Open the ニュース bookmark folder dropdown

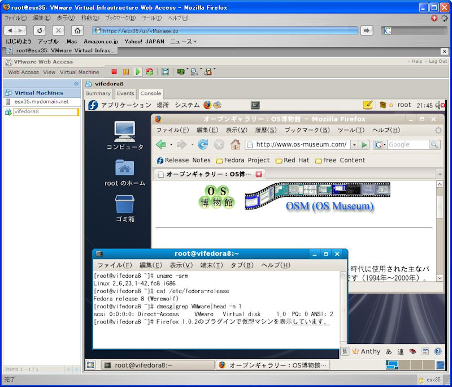click(x=183, y=41)
